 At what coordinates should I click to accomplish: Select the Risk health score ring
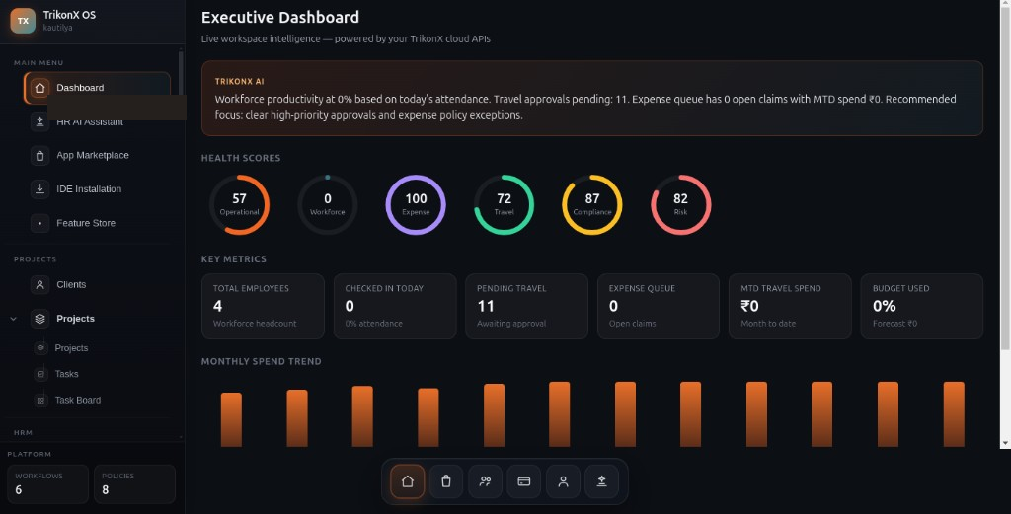pyautogui.click(x=680, y=204)
